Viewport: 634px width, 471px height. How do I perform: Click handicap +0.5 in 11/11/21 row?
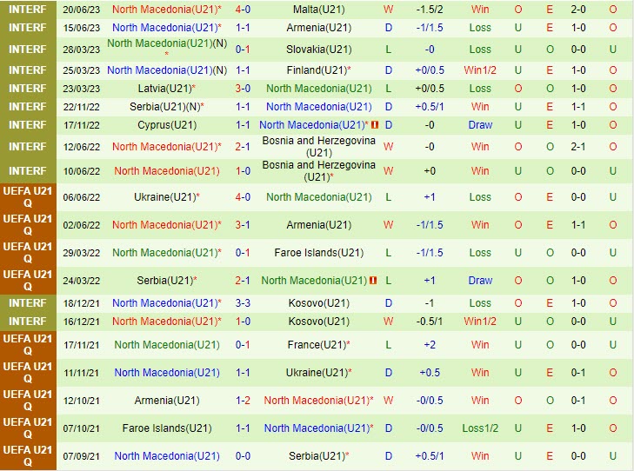coord(430,373)
